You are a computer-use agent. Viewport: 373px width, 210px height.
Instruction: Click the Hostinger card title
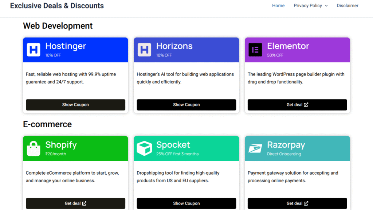pos(66,46)
